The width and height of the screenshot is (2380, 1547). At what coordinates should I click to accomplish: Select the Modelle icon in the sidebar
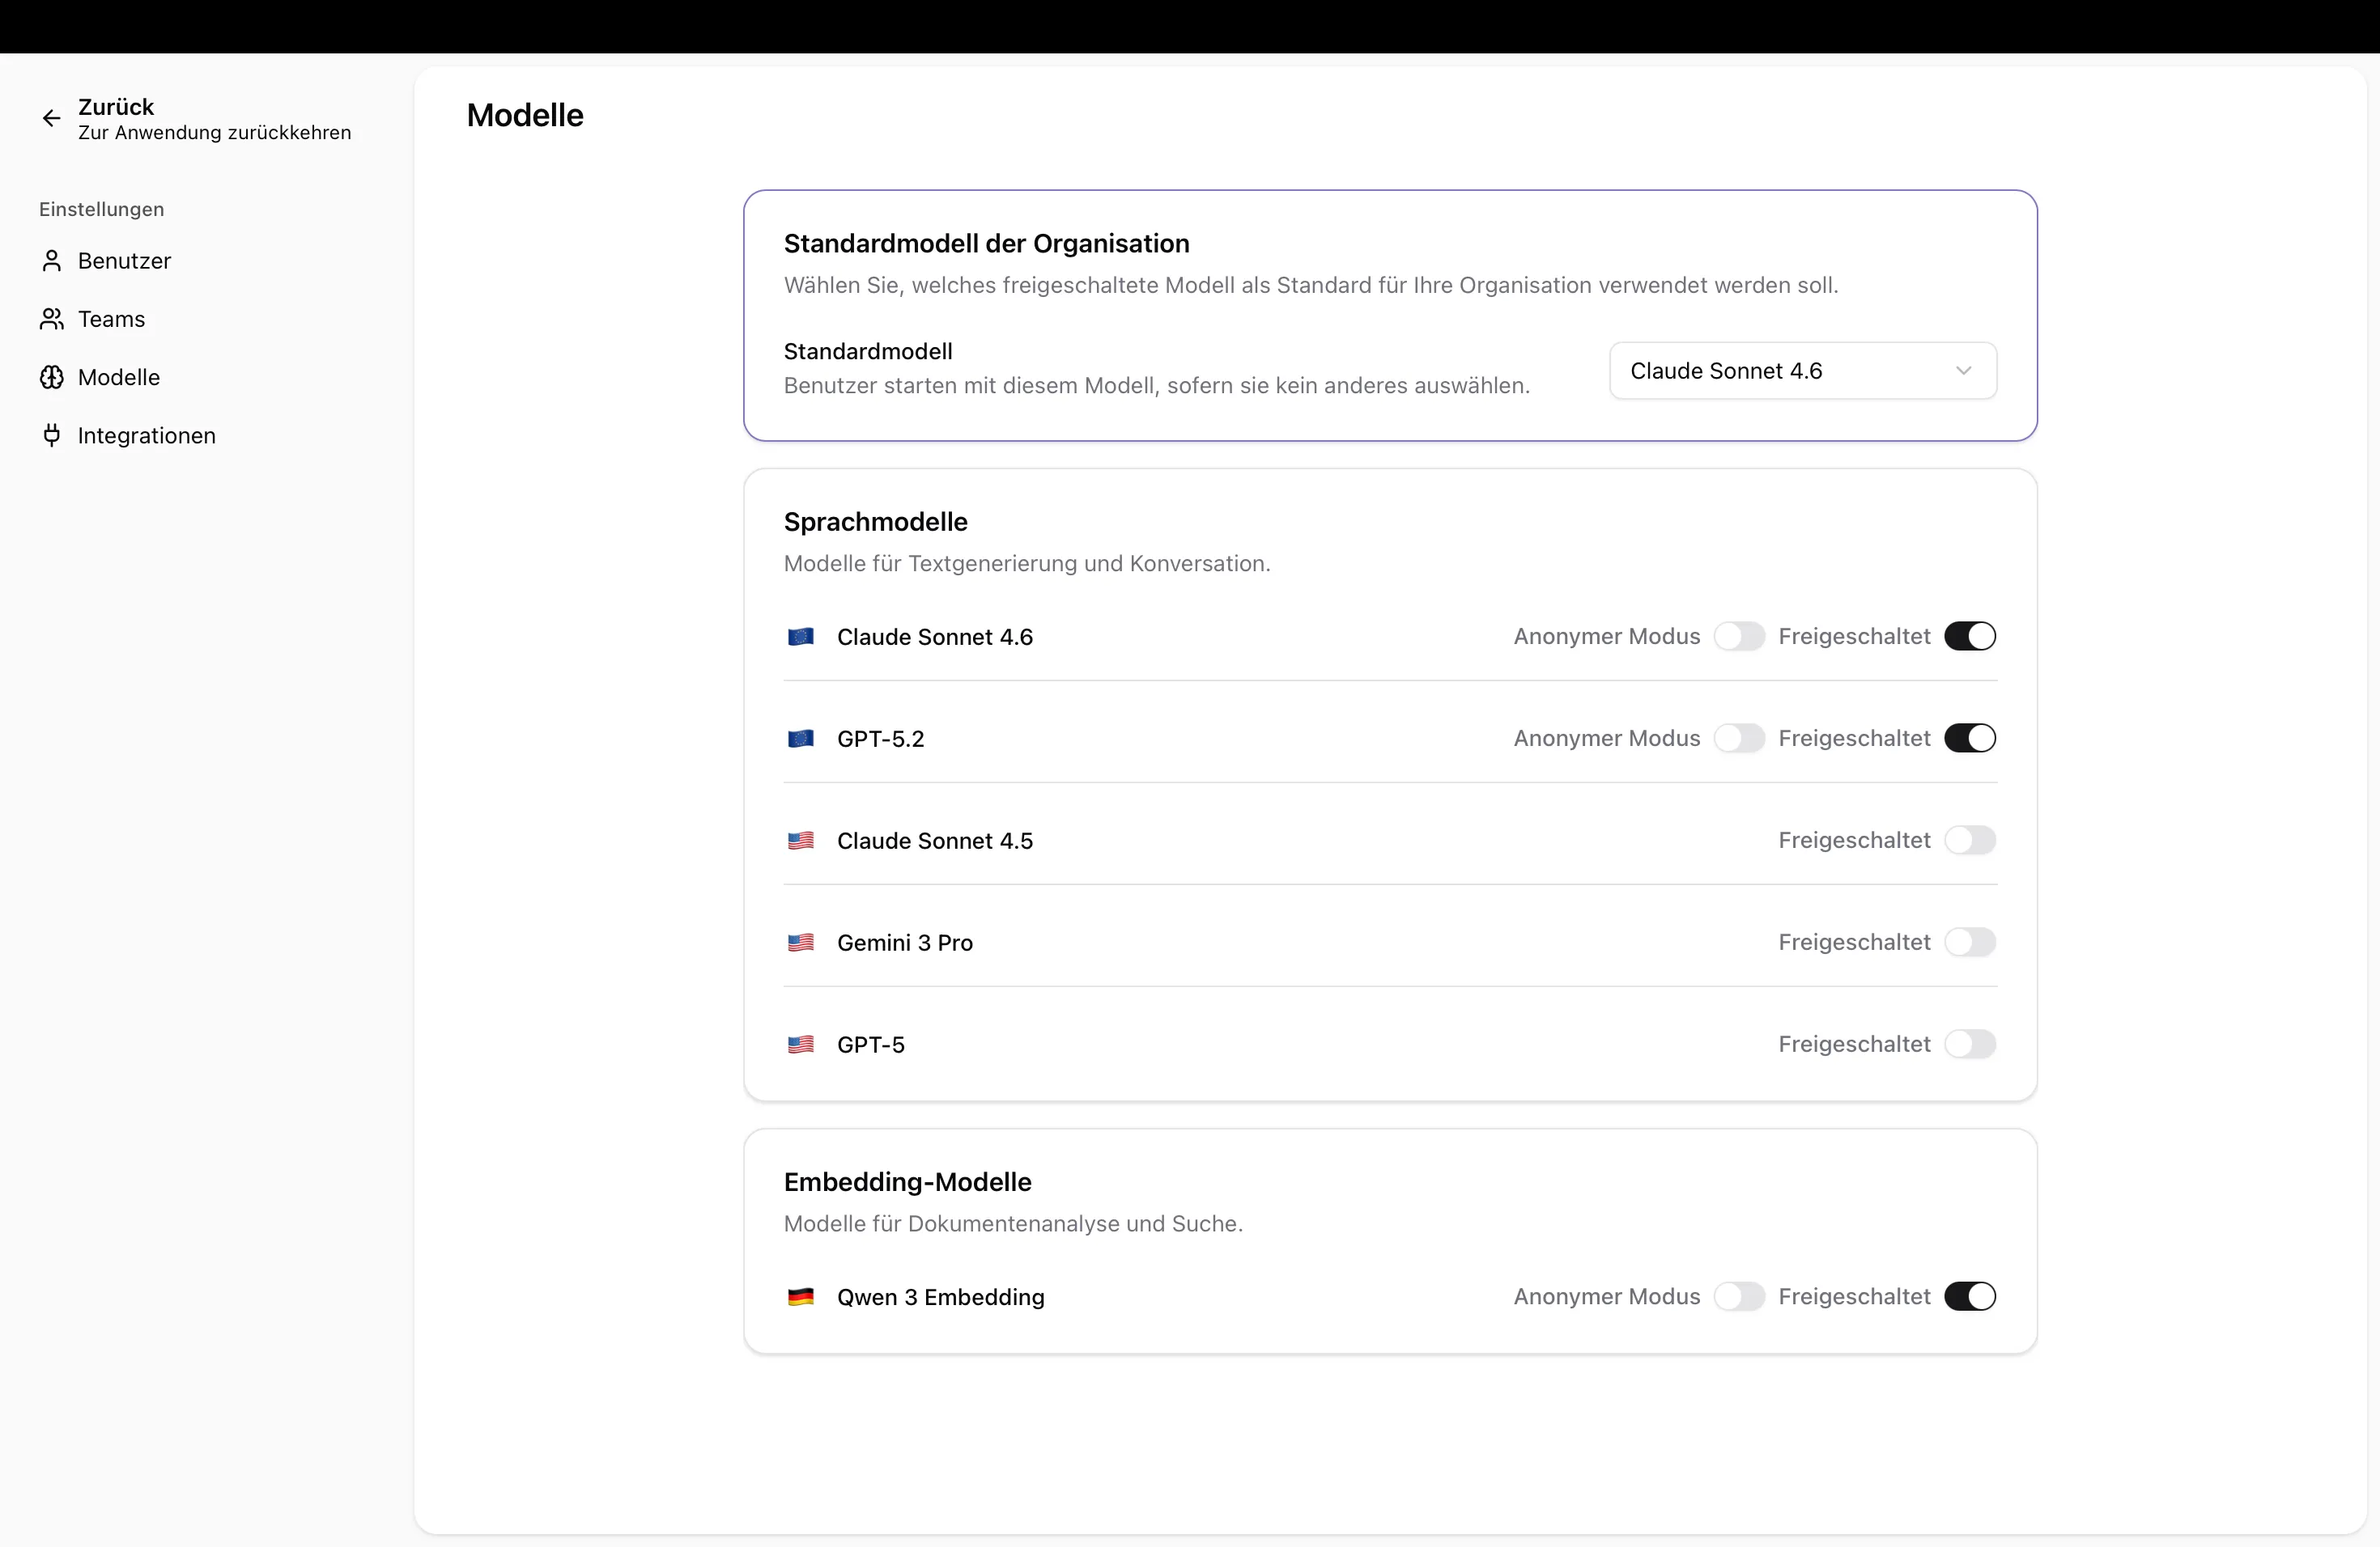(52, 377)
